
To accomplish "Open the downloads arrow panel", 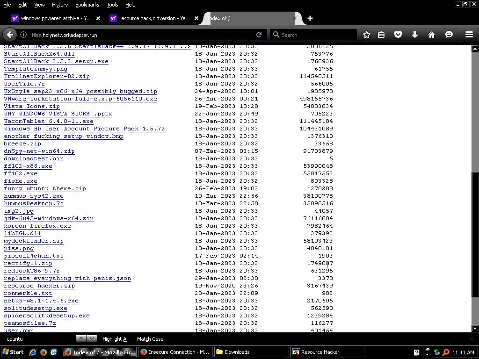I will click(414, 35).
